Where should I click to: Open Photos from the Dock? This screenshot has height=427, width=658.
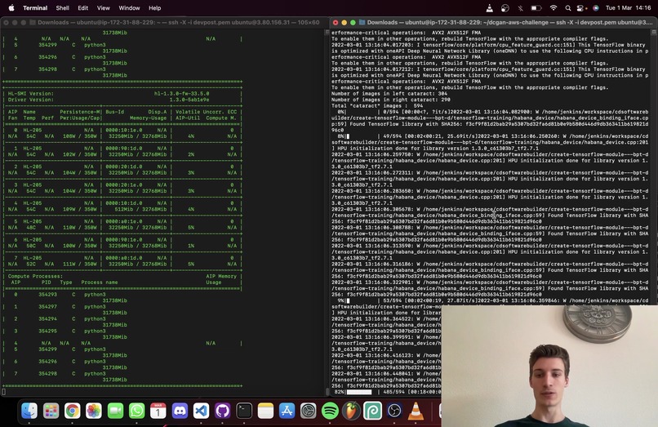tap(94, 411)
